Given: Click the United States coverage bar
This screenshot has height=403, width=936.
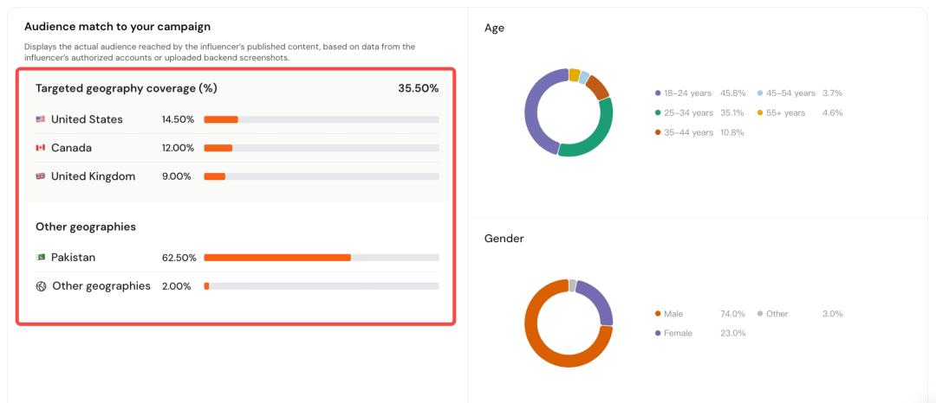Looking at the screenshot, I should pos(321,119).
